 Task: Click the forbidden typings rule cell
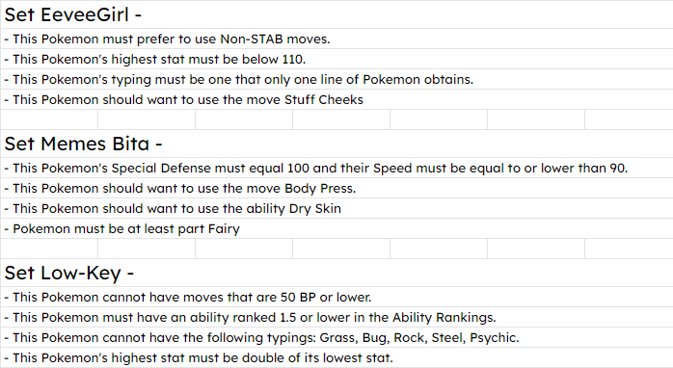(x=336, y=337)
